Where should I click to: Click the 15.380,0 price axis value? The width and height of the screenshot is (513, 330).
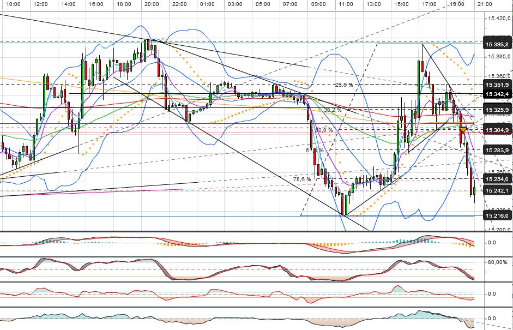click(499, 56)
